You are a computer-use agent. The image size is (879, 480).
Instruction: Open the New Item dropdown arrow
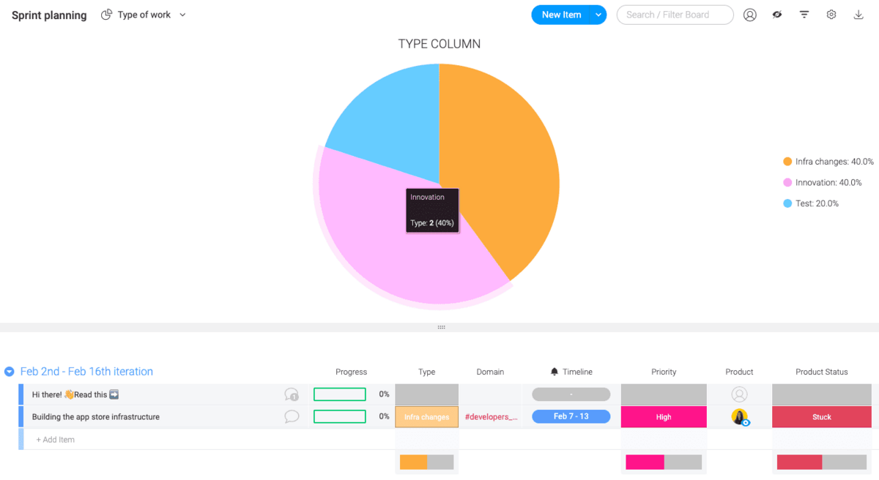point(598,15)
